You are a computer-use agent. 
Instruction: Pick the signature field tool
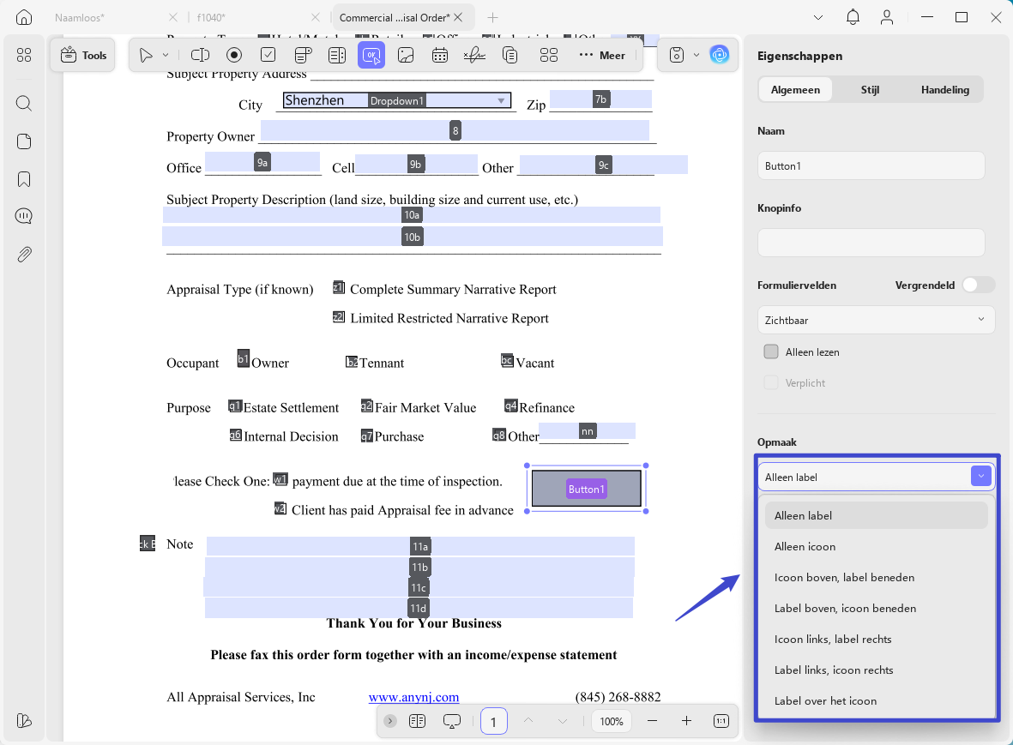coord(474,56)
